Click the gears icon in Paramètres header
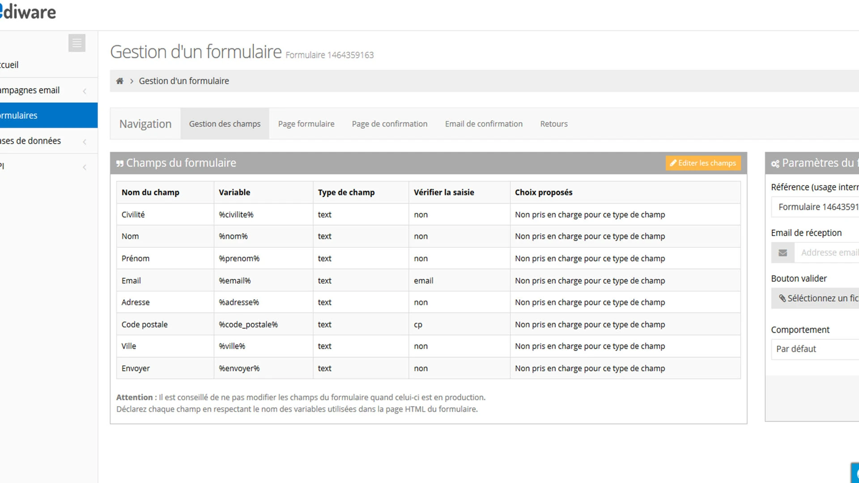Image resolution: width=859 pixels, height=483 pixels. pos(775,164)
